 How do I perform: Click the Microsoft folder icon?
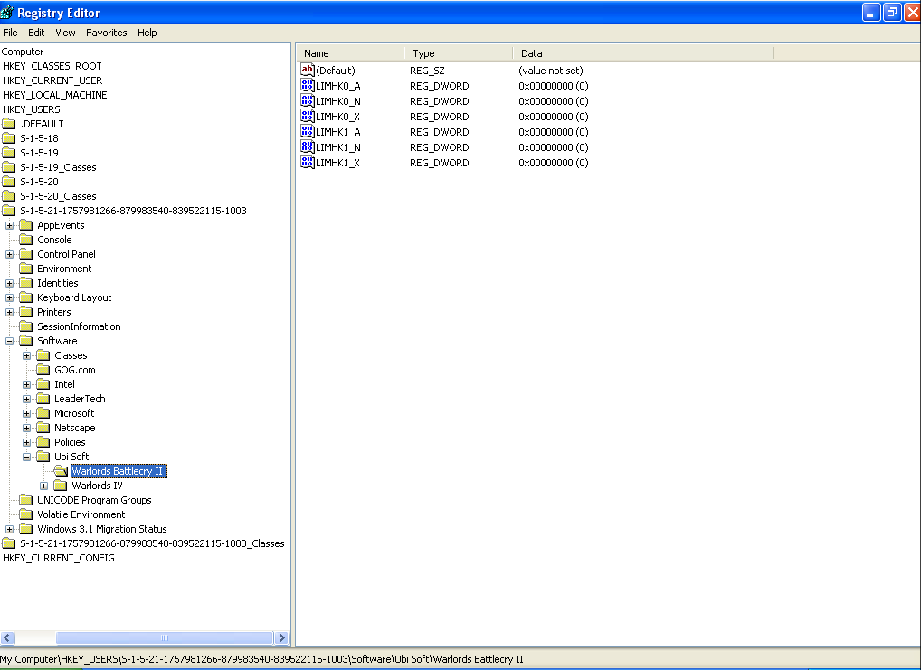point(43,413)
